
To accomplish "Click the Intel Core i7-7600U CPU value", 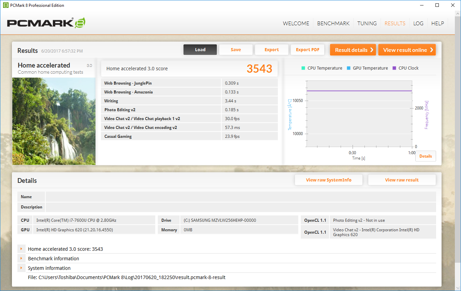I will (76, 220).
